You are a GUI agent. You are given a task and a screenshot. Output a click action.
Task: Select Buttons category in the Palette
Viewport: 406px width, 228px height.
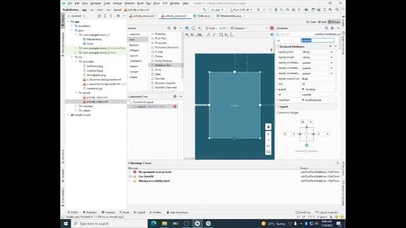pyautogui.click(x=134, y=45)
